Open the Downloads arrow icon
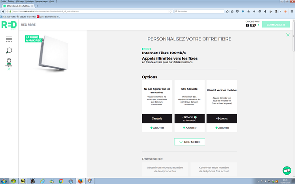This screenshot has width=295, height=184. pos(243,11)
